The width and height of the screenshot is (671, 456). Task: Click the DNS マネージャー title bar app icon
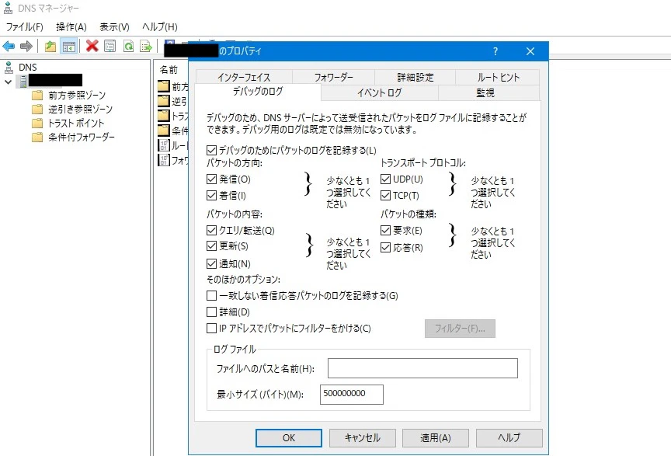(8, 8)
